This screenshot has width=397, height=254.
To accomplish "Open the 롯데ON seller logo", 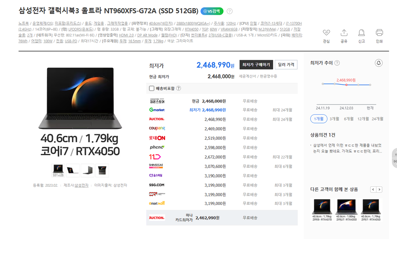I will [x=157, y=138].
